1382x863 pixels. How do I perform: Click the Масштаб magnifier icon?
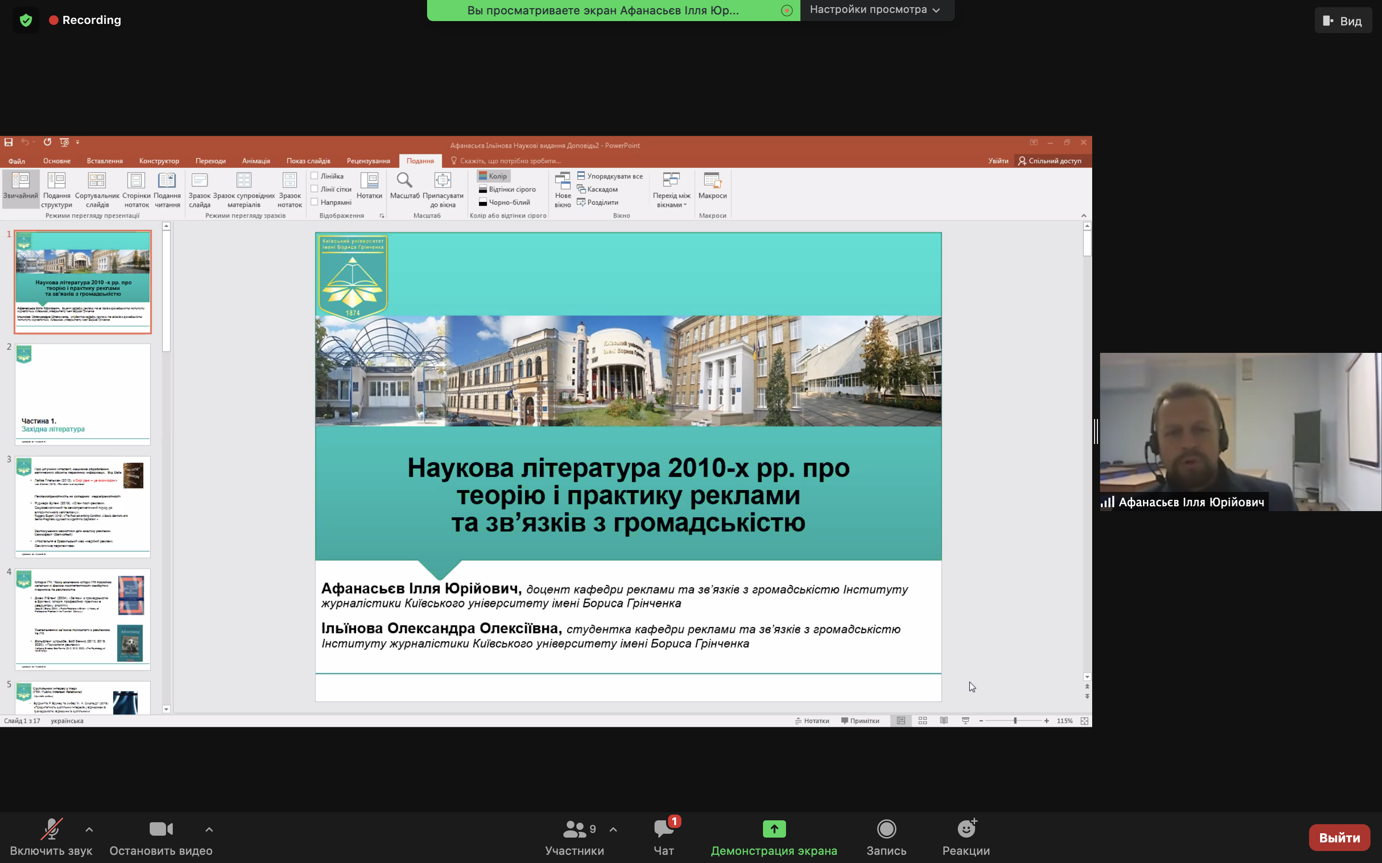pyautogui.click(x=405, y=181)
